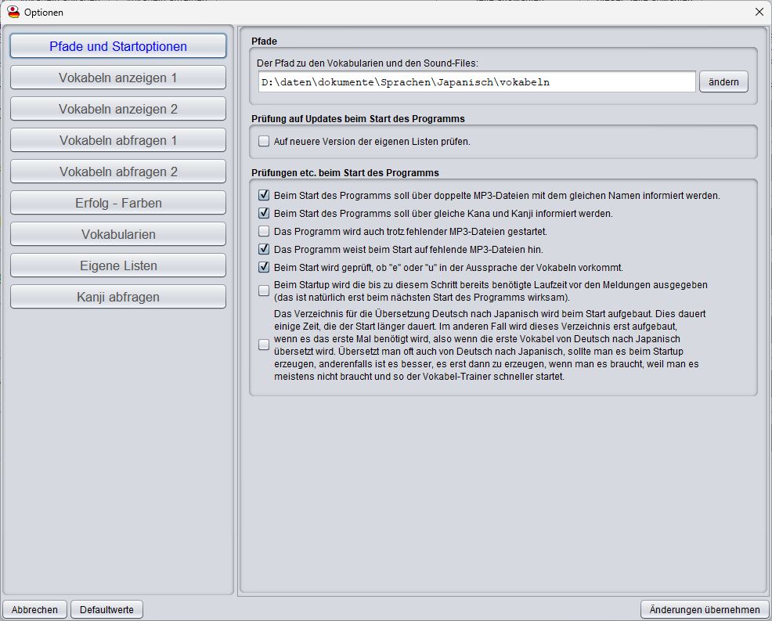Apply changes with Änderungen übernehmen
The image size is (772, 621).
click(x=705, y=610)
